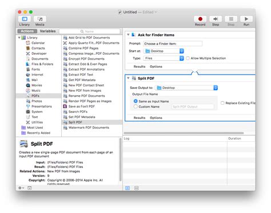
Task: Show the log view icon
Action: (127, 188)
